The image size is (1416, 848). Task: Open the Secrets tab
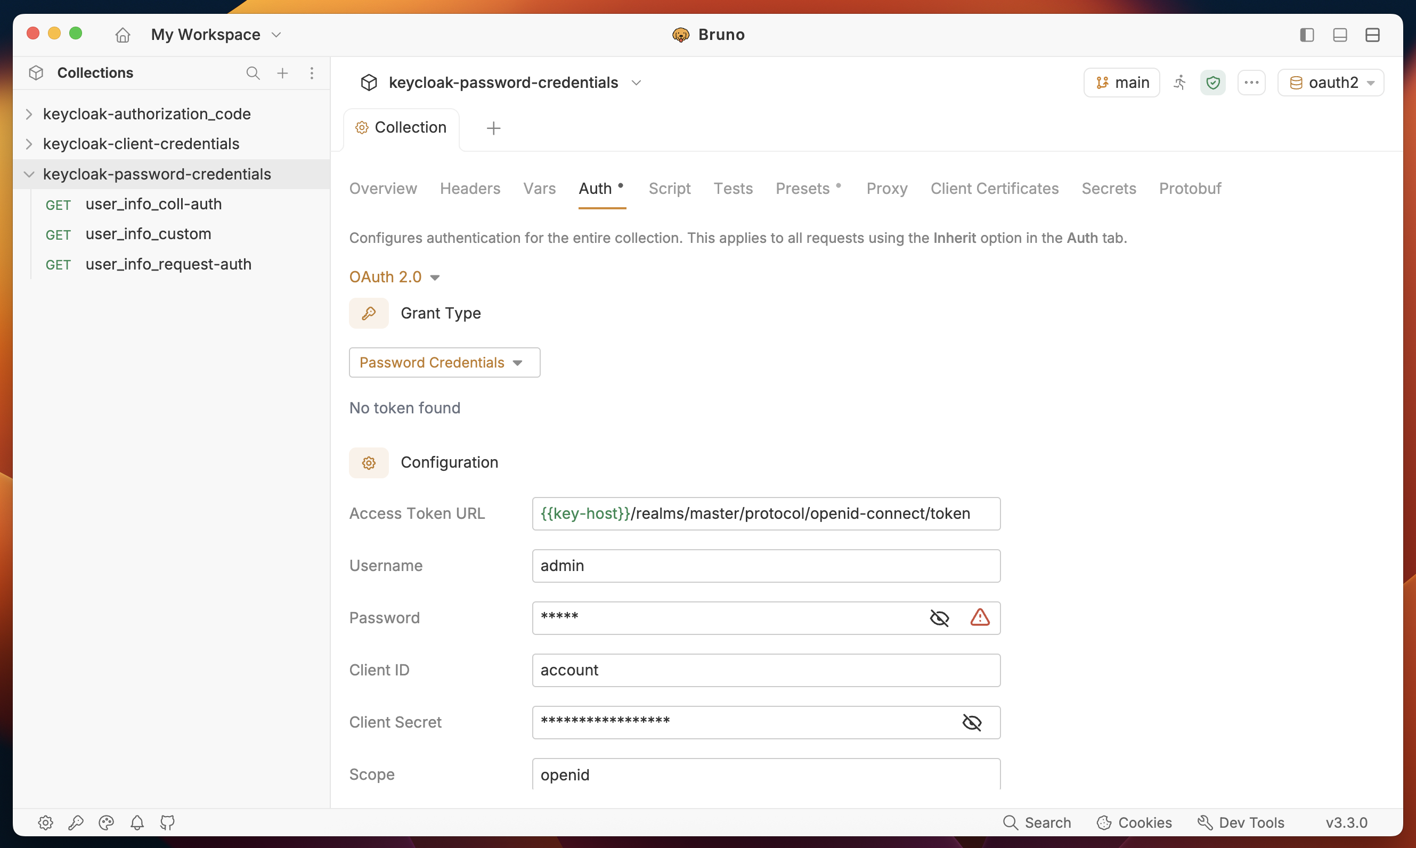pos(1109,189)
